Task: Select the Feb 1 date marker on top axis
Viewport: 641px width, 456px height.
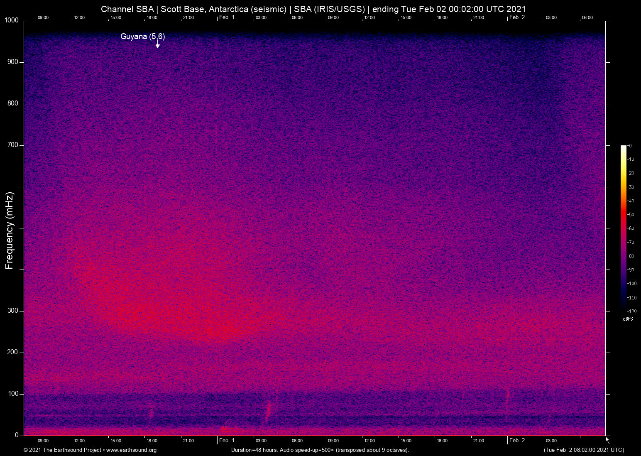Action: [x=227, y=17]
